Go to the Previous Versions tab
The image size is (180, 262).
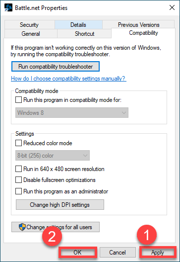tap(138, 25)
